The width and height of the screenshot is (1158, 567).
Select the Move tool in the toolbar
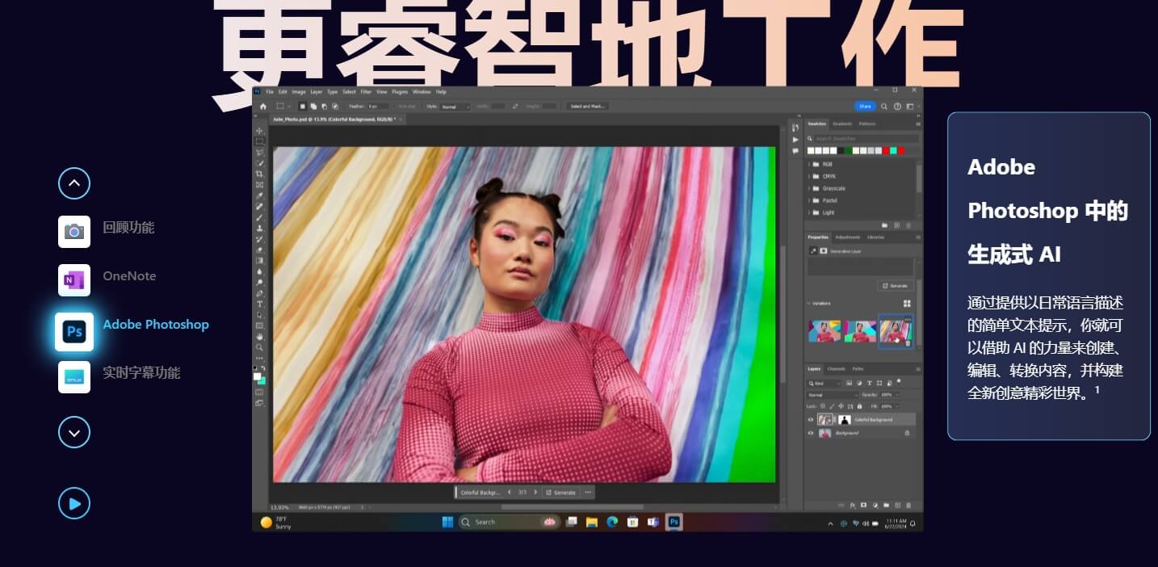pos(262,129)
